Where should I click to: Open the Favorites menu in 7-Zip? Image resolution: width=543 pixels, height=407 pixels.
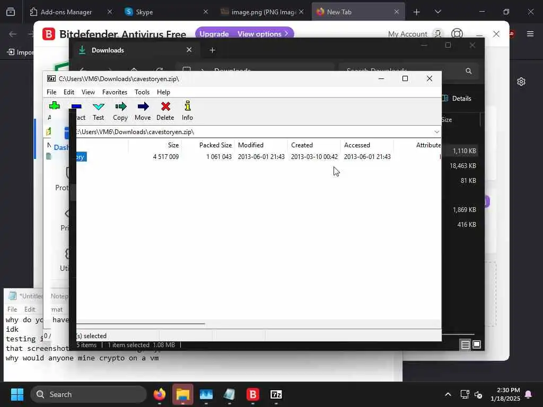(x=115, y=92)
